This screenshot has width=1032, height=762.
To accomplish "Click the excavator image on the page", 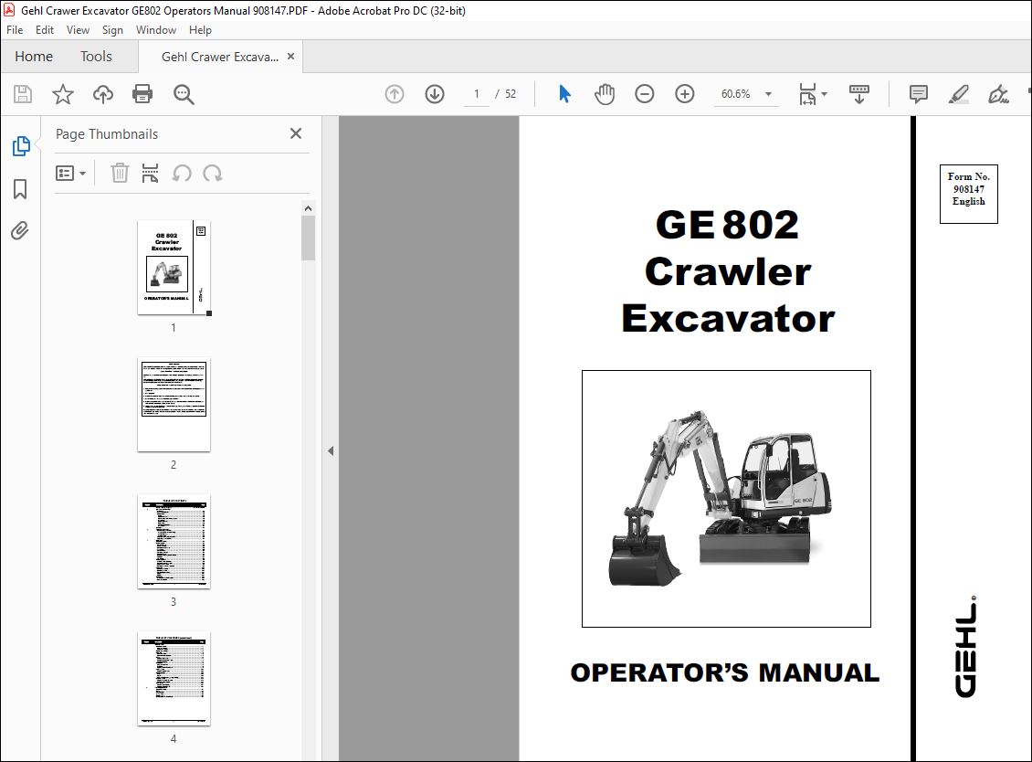I will [726, 499].
